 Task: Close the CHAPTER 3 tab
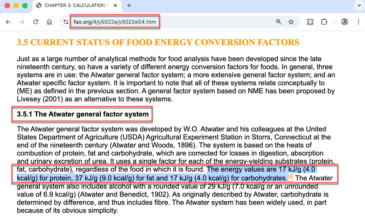[115, 5]
